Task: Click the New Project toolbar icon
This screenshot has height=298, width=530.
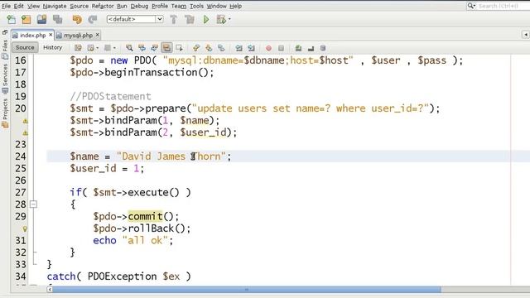Action: 26,19
